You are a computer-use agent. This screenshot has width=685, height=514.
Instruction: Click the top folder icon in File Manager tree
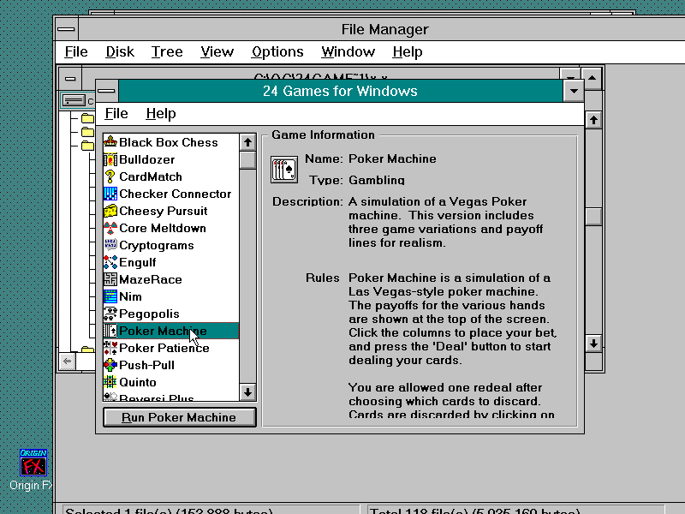87,118
